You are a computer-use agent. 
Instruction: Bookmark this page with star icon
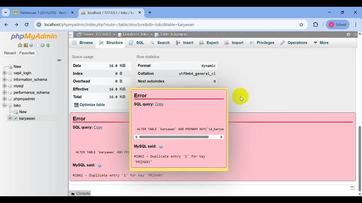click(301, 25)
